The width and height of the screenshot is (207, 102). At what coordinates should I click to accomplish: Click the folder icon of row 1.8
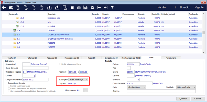15,47
